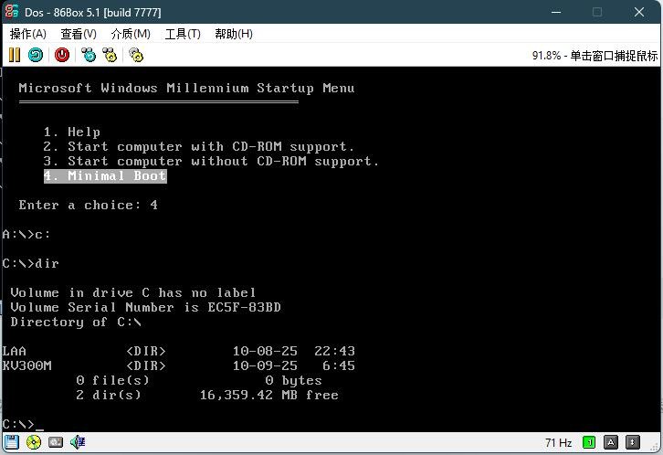Viewport: 663px width, 455px height.
Task: Click the floppy disk status bar icon
Action: point(12,442)
